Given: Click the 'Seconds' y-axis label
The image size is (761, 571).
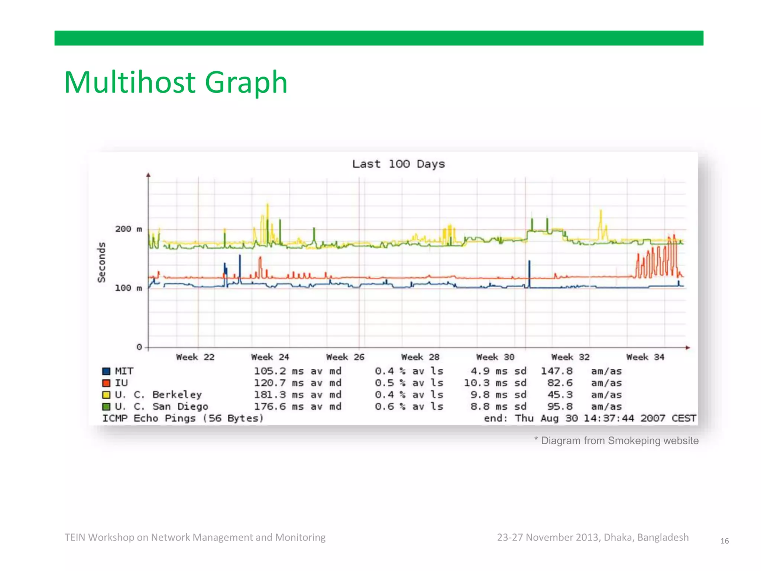Looking at the screenshot, I should pyautogui.click(x=101, y=262).
